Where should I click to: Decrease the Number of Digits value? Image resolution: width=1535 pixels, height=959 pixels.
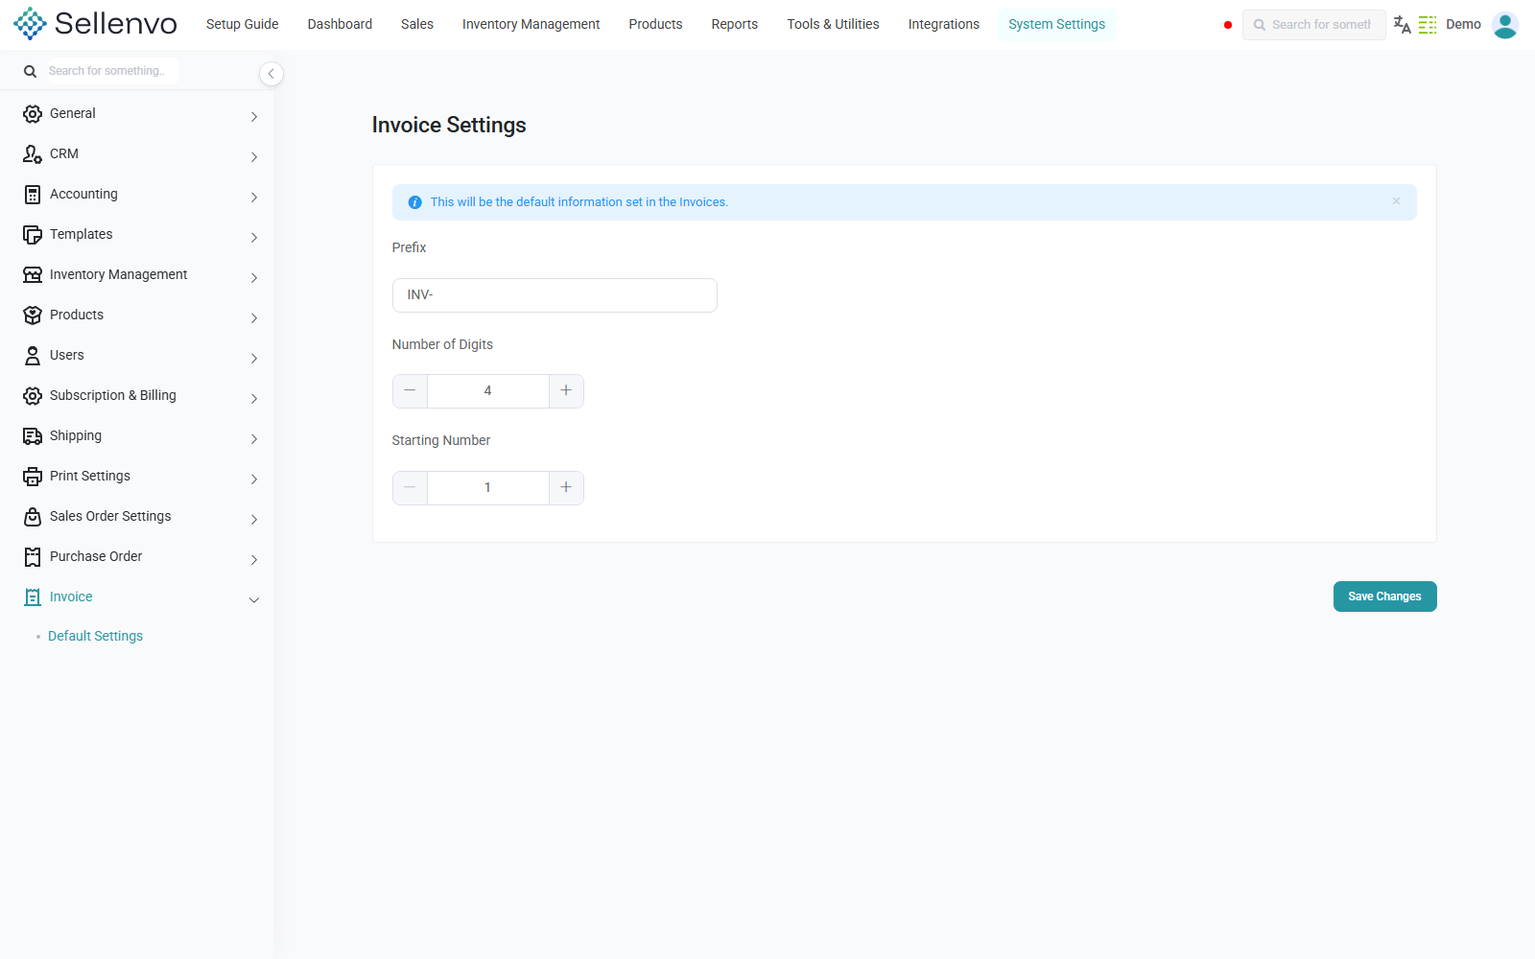(x=410, y=391)
